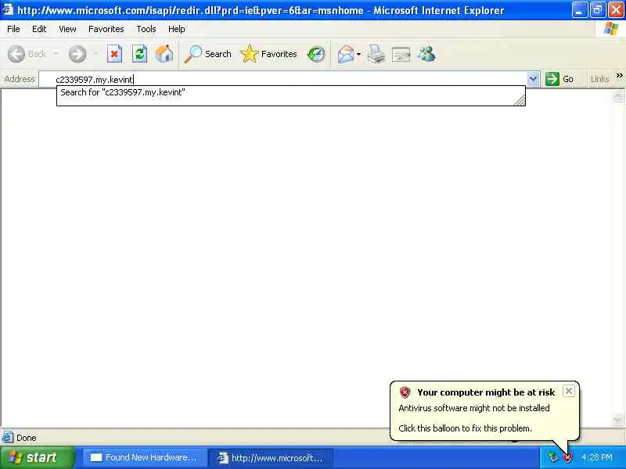This screenshot has width=626, height=469.
Task: Click the Links toolbar label
Action: click(599, 79)
